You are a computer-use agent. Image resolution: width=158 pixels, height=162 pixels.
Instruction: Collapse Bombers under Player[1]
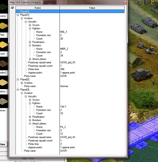pyautogui.click(x=30, y=46)
